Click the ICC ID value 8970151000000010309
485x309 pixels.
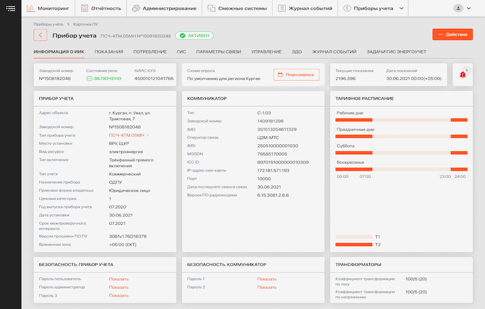pos(283,162)
